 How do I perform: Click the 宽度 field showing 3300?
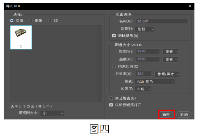[148, 51]
